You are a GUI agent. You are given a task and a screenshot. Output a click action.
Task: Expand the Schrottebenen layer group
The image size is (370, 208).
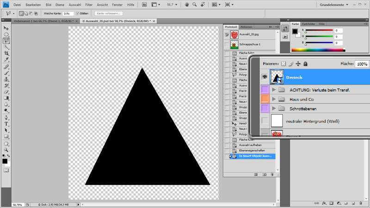(274, 108)
